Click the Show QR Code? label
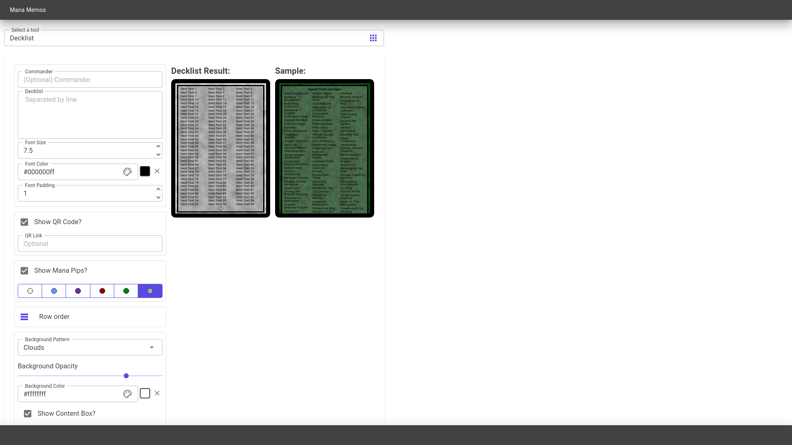 tap(58, 222)
